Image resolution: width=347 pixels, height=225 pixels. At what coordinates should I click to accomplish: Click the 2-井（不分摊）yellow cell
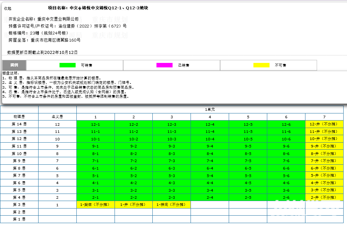pos(324,197)
